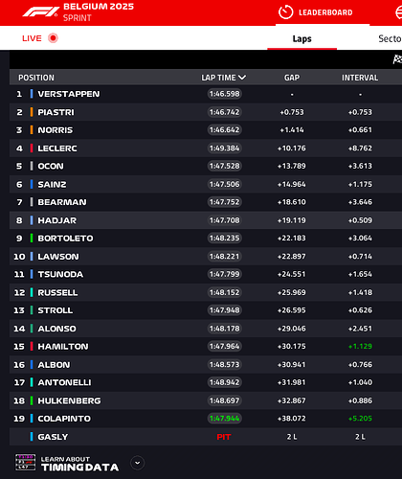Click the timing data thumbnail icon
This screenshot has height=479, width=402.
(26, 463)
